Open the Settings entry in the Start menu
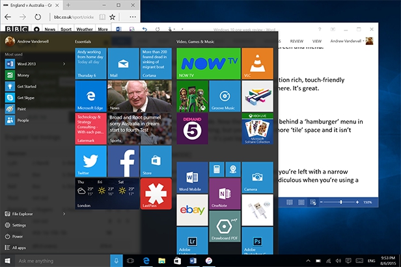Image resolution: width=401 pixels, height=267 pixels. click(x=20, y=225)
